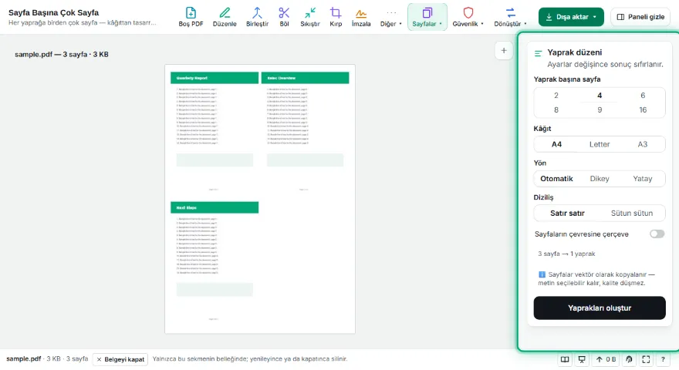Set 4 pages per sheet
Image resolution: width=679 pixels, height=370 pixels.
pos(600,96)
